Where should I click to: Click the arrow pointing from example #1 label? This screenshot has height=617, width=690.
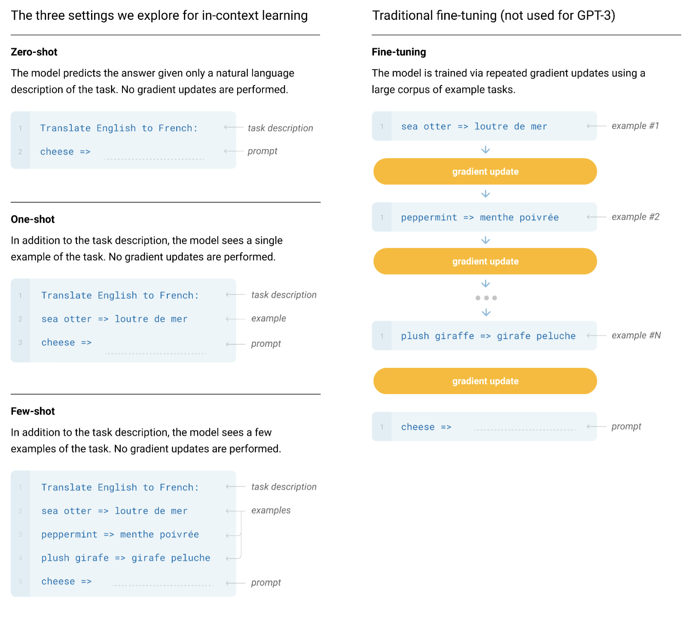(x=596, y=126)
